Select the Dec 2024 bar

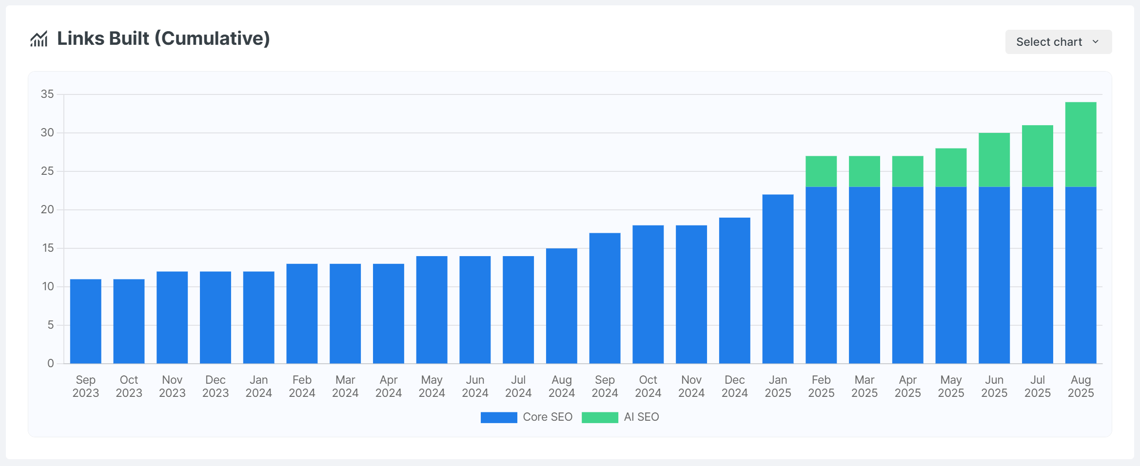[x=734, y=291]
